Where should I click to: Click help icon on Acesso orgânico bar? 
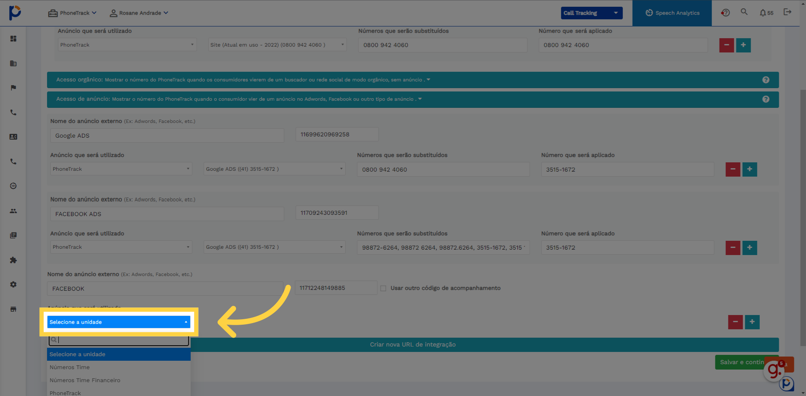point(766,80)
